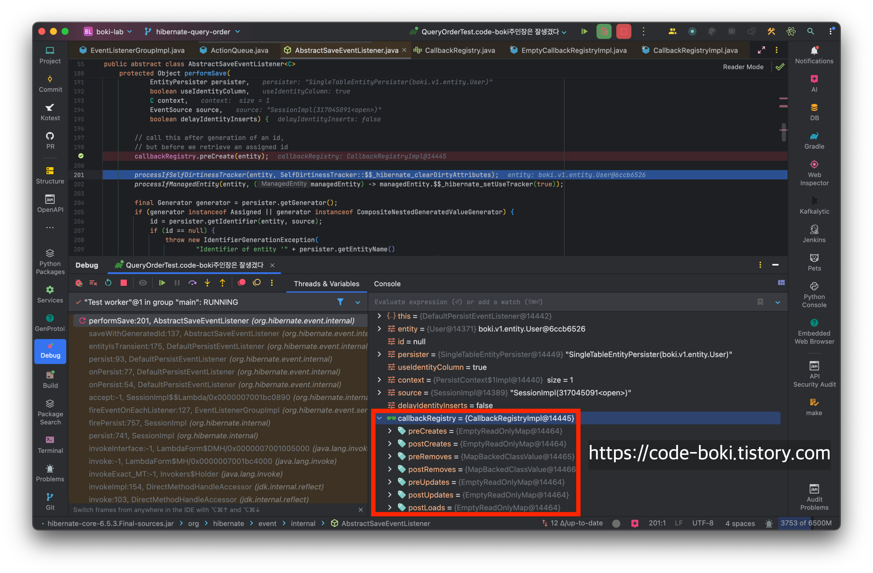
Task: Click the Reader Mode label
Action: 743,67
